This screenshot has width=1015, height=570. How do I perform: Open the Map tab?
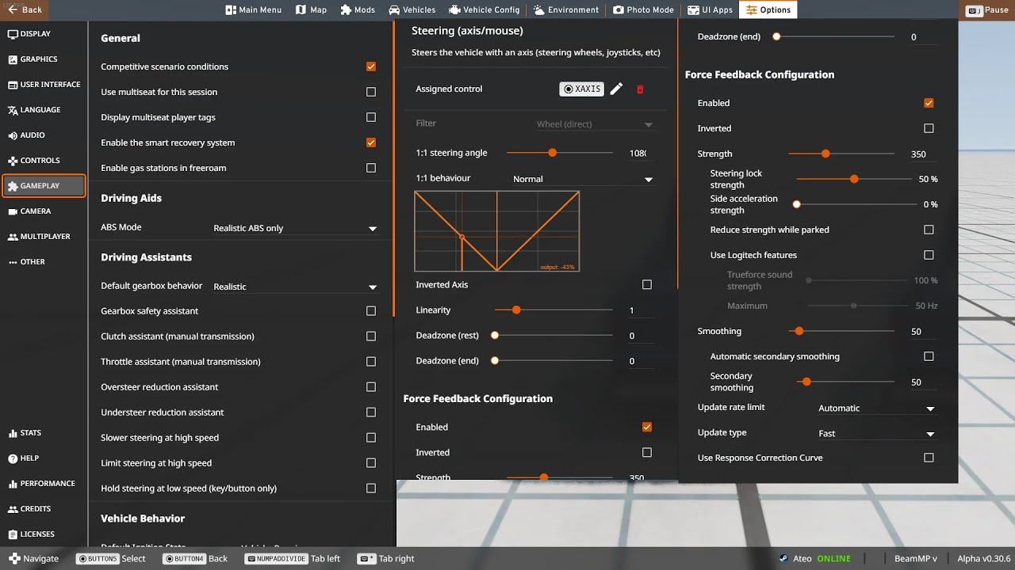click(311, 9)
